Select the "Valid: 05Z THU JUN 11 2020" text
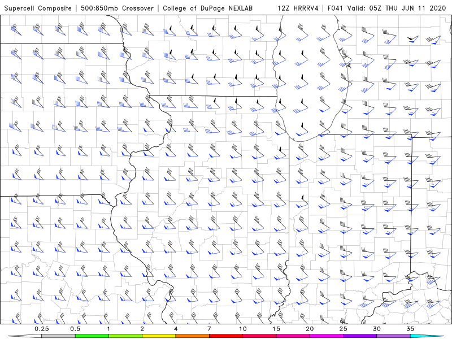Viewport: 452px width, 339px height. (x=397, y=8)
